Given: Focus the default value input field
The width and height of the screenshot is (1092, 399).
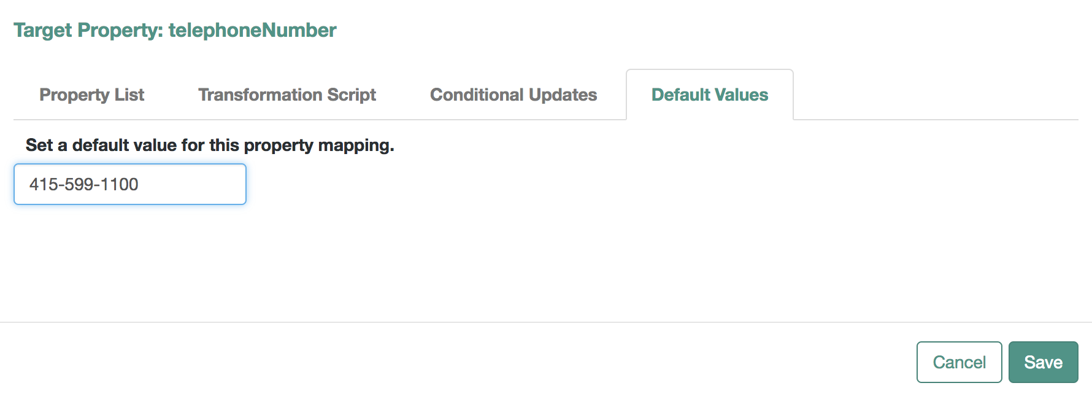Looking at the screenshot, I should (x=130, y=184).
